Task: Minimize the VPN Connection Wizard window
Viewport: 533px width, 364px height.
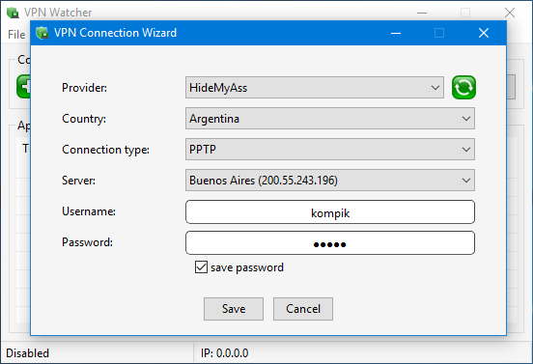Action: (x=396, y=33)
